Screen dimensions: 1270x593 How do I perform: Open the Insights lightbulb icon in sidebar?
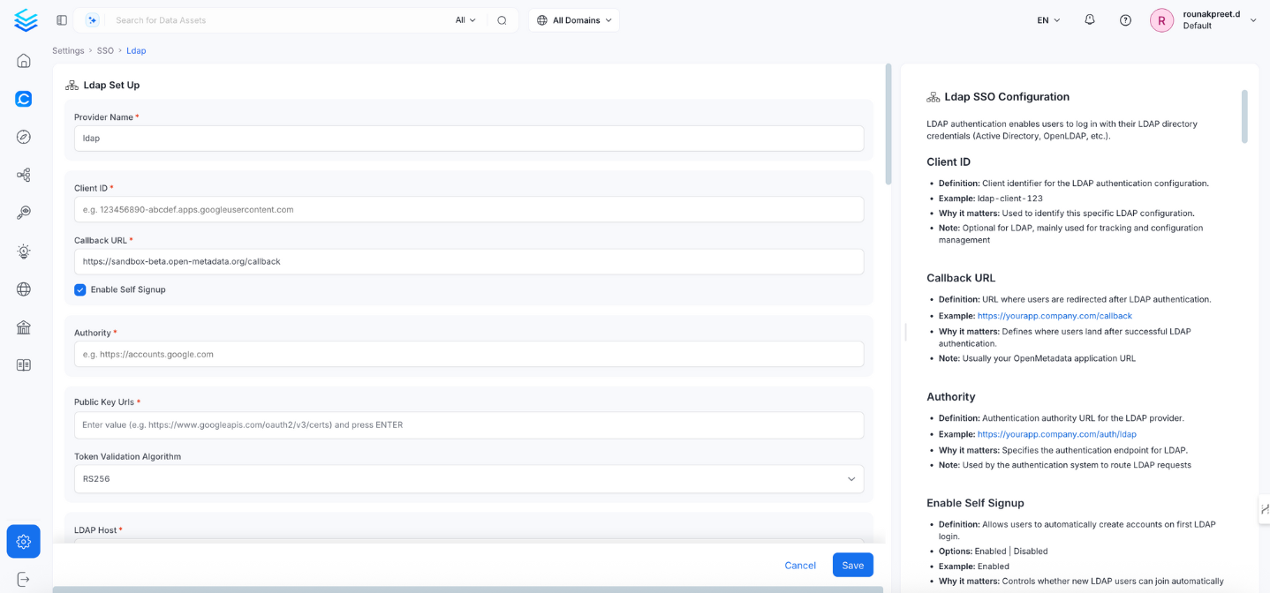(x=24, y=251)
